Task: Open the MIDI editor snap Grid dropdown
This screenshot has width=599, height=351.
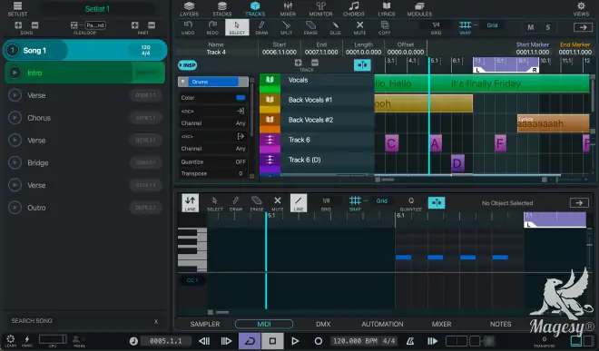Action: coord(381,201)
